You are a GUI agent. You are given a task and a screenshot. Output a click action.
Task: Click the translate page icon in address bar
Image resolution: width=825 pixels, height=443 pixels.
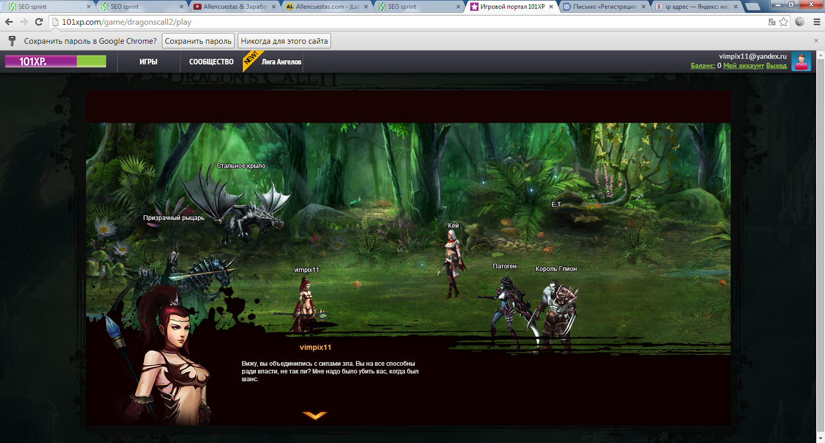point(772,22)
